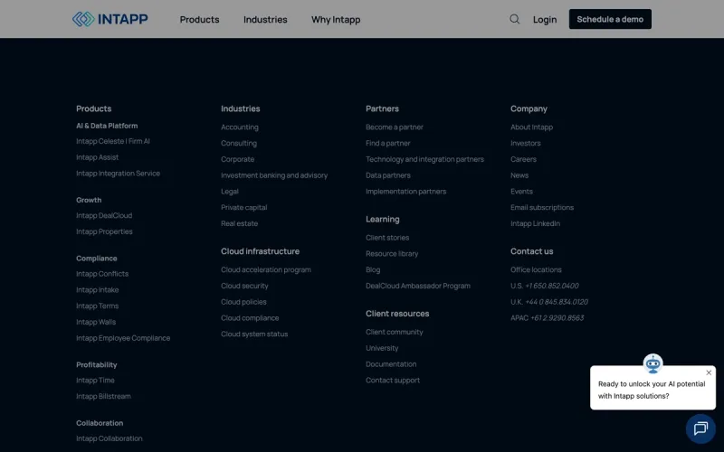724x452 pixels.
Task: Click Find a partner link
Action: tap(388, 143)
